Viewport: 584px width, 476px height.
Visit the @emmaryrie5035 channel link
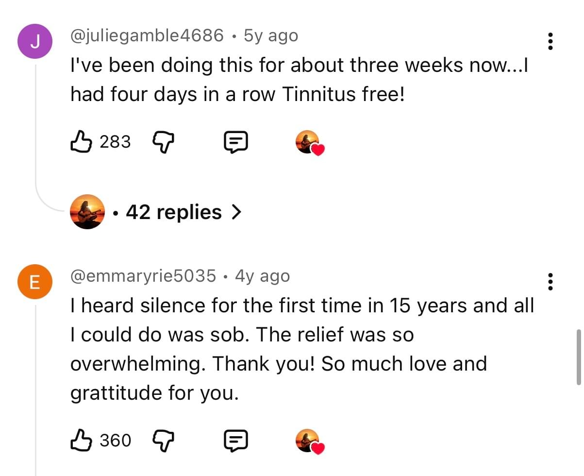pos(143,276)
